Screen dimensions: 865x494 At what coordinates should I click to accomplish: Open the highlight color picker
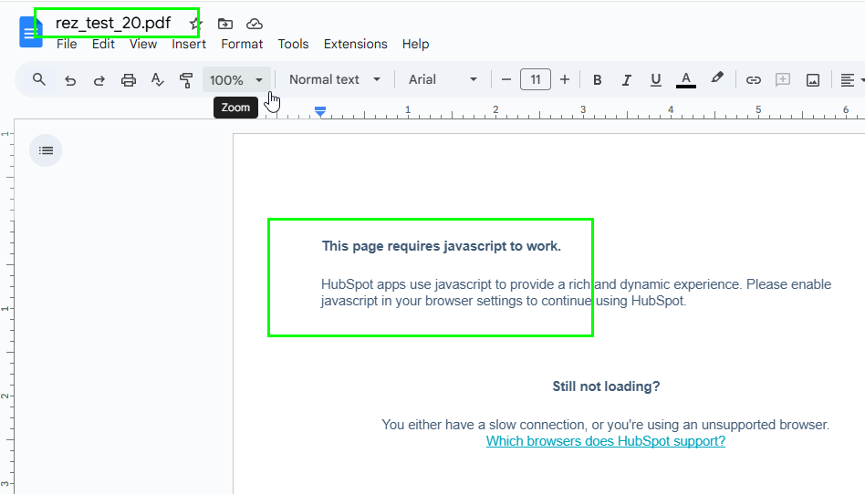pos(716,79)
